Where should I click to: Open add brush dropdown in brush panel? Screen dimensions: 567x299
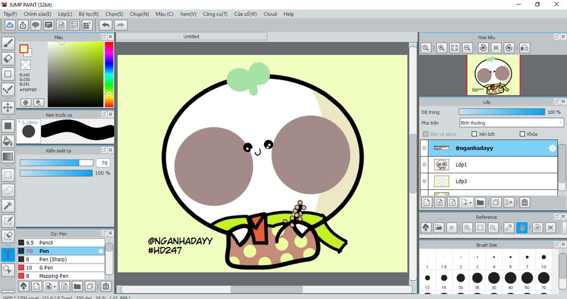55,287
